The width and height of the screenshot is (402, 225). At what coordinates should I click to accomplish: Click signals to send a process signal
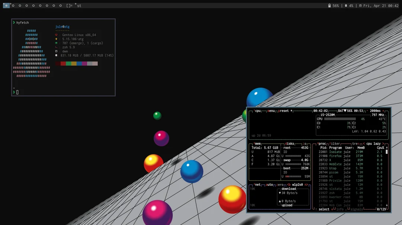pyautogui.click(x=357, y=209)
